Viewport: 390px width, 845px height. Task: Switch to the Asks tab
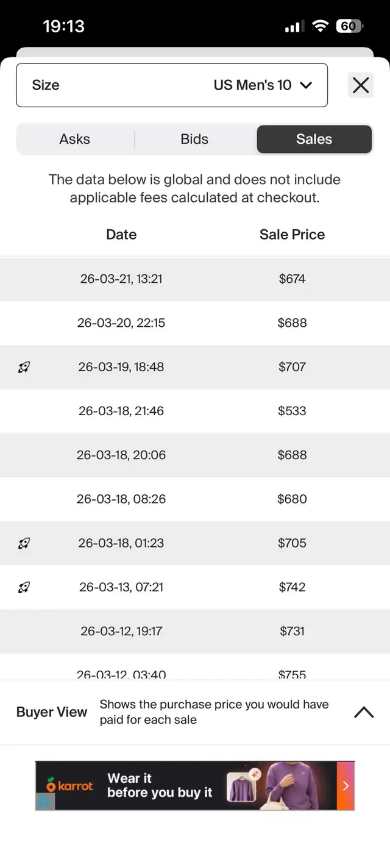[x=75, y=139]
